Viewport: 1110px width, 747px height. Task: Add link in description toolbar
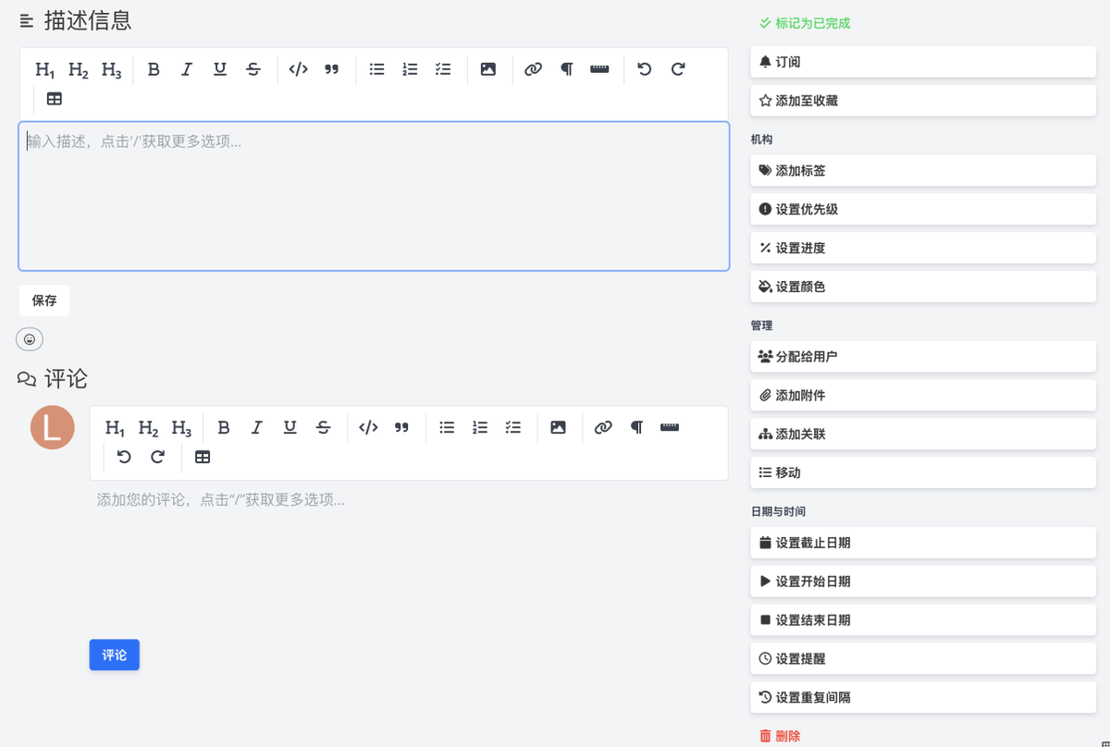tap(533, 69)
